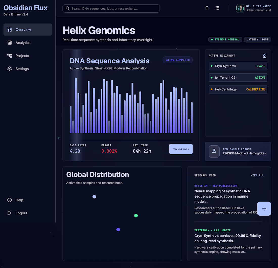
Task: Open the Settings menu label
Action: [22, 69]
